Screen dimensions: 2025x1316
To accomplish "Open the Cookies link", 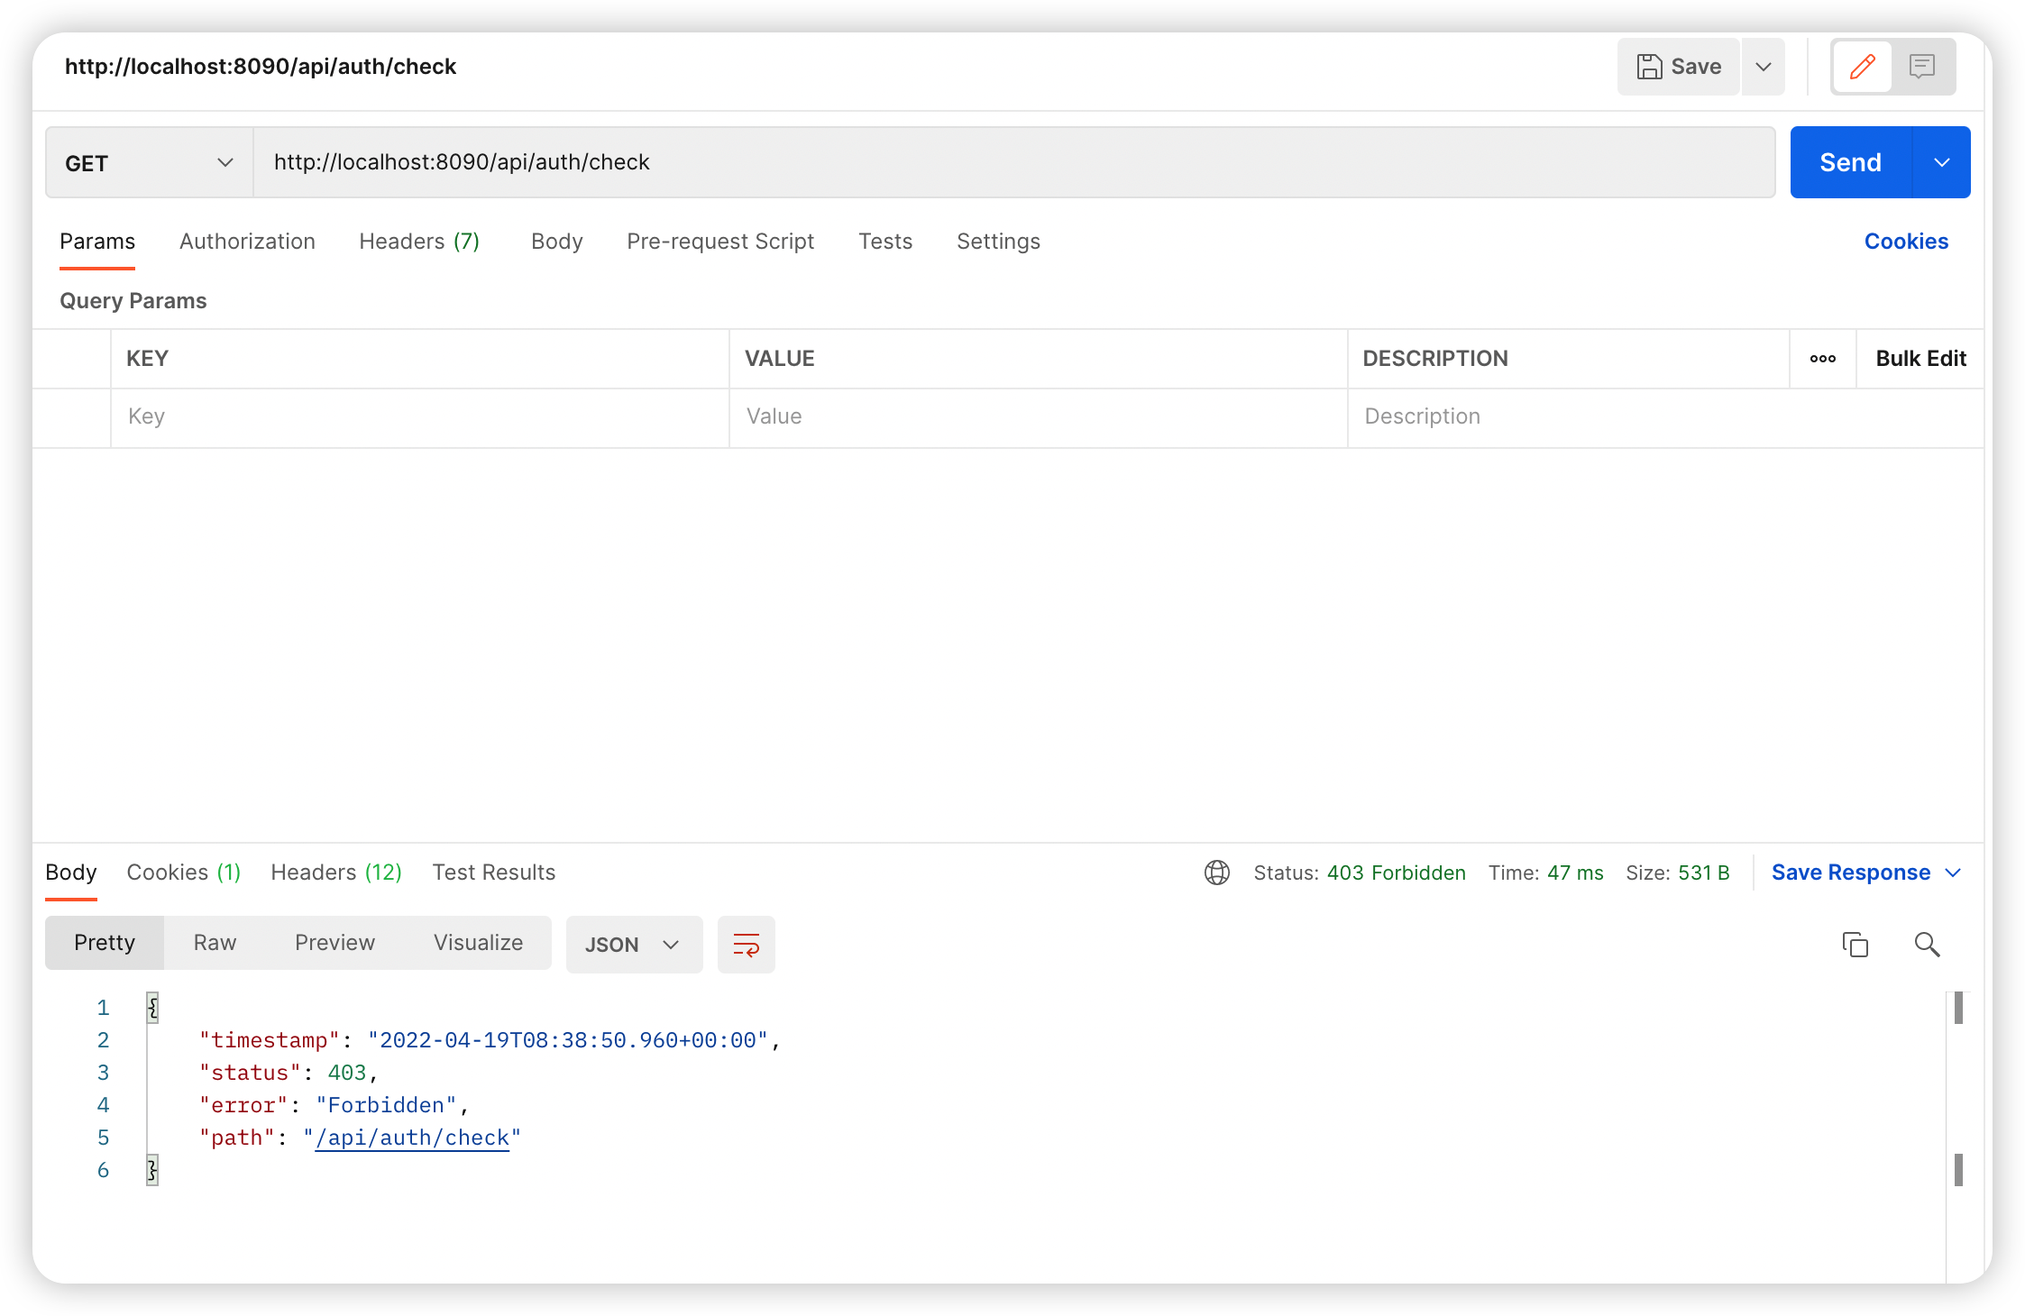I will click(1906, 242).
